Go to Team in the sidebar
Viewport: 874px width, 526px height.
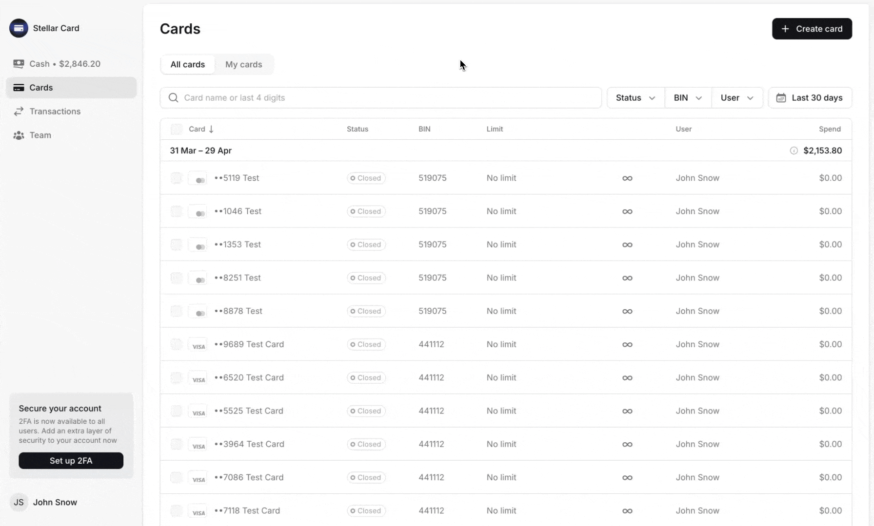pos(71,135)
